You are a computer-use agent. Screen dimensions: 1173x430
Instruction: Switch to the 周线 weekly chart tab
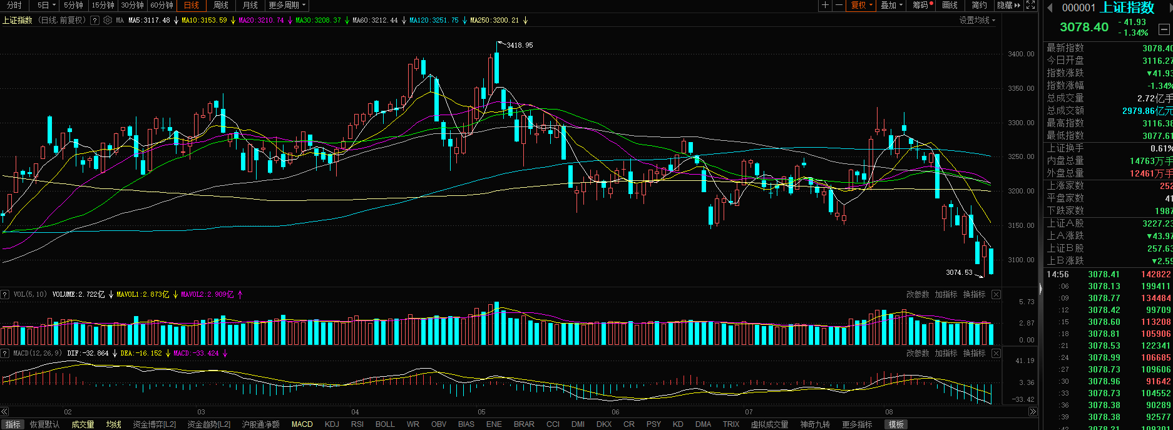tap(221, 5)
